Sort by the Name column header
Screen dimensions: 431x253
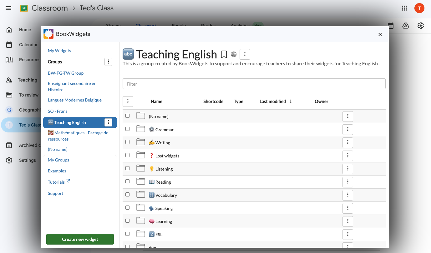coord(156,102)
